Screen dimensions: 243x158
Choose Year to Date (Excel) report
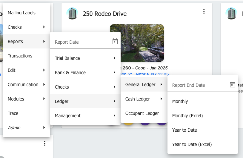click(x=203, y=144)
